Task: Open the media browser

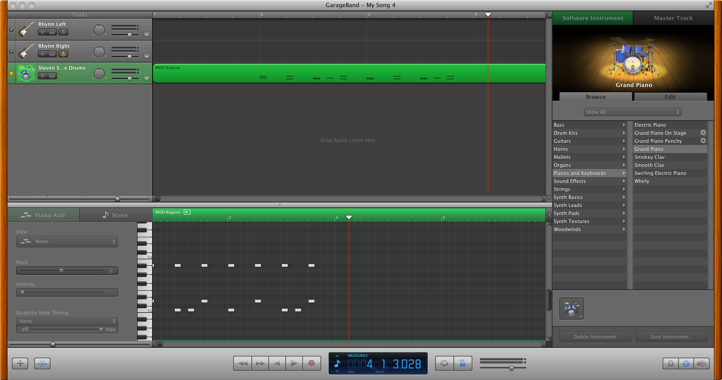Action: pos(701,363)
